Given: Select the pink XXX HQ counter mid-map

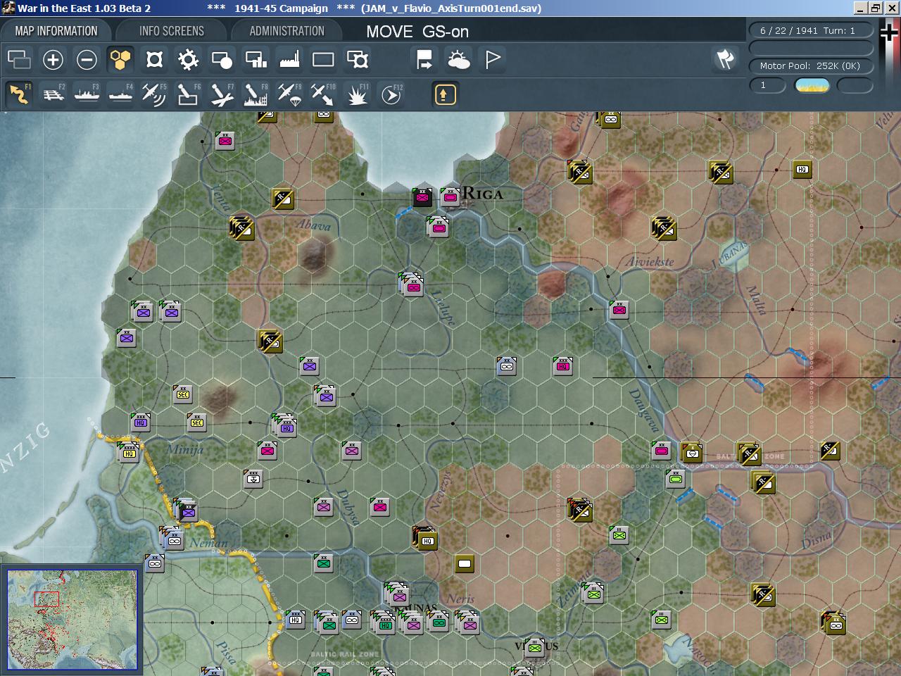Looking at the screenshot, I should coord(563,366).
